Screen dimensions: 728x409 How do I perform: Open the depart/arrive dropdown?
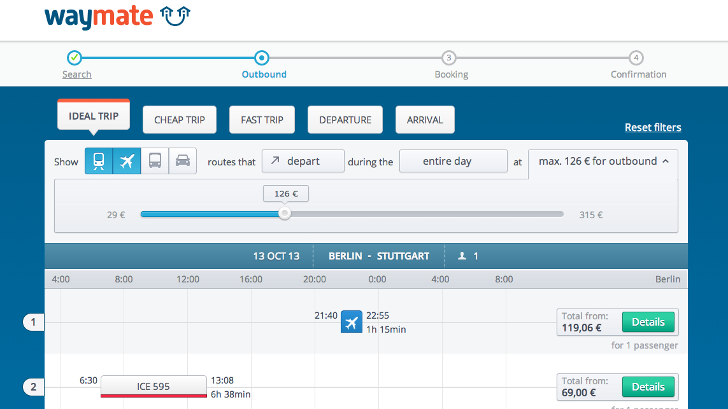coord(303,161)
